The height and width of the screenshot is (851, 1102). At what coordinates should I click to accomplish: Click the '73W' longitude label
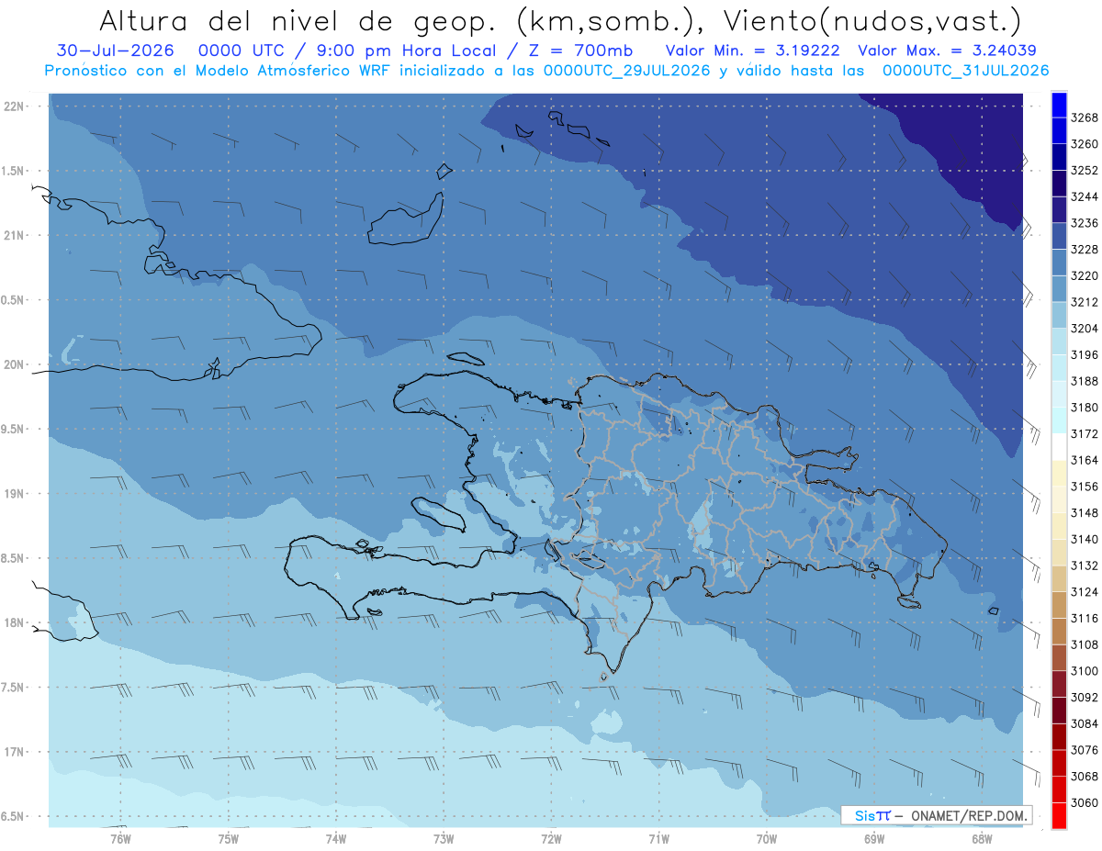(444, 838)
